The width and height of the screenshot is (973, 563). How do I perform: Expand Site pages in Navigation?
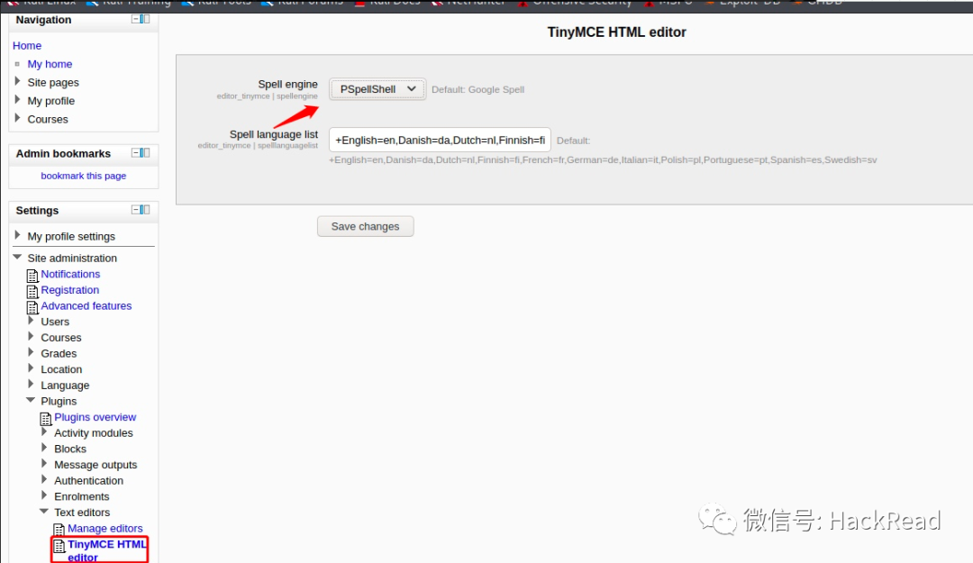coord(17,81)
